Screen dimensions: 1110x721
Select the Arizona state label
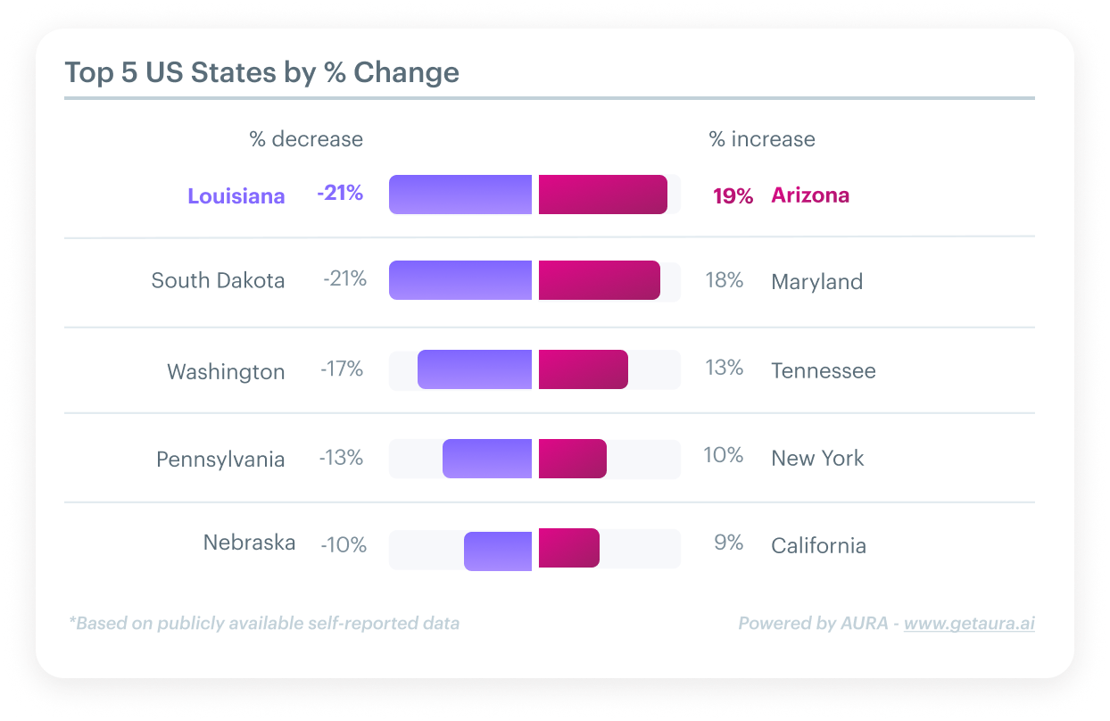pos(810,195)
